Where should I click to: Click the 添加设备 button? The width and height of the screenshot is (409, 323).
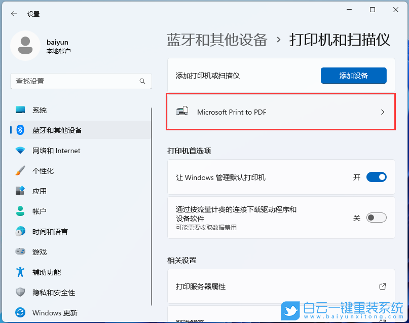[x=353, y=75]
